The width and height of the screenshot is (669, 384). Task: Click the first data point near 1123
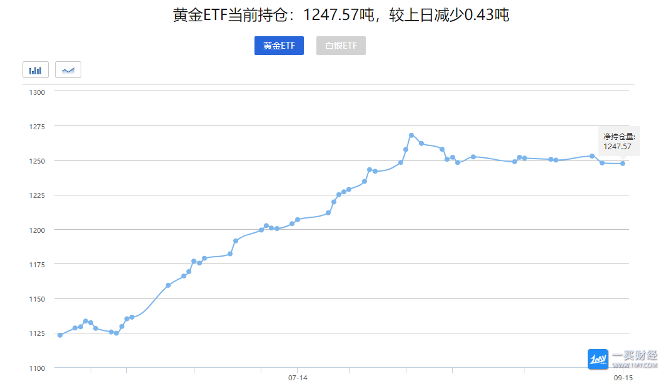(x=60, y=335)
